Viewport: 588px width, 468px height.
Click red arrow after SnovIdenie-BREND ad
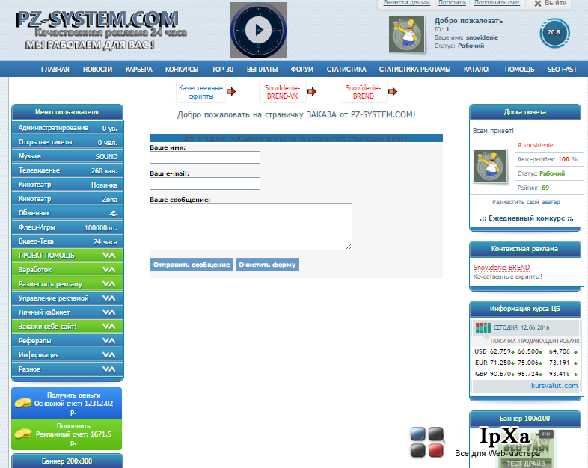393,91
